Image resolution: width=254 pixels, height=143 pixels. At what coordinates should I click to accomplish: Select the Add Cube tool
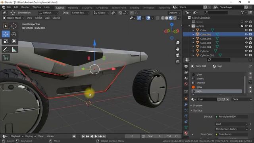(x=6, y=58)
